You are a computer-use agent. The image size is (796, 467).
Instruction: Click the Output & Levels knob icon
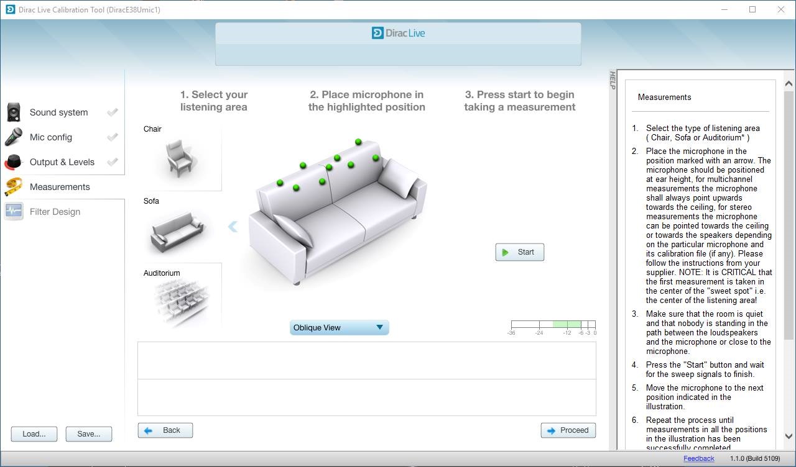pyautogui.click(x=14, y=162)
